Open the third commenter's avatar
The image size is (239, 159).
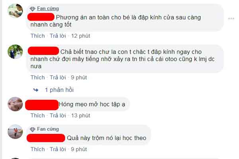(x=15, y=104)
